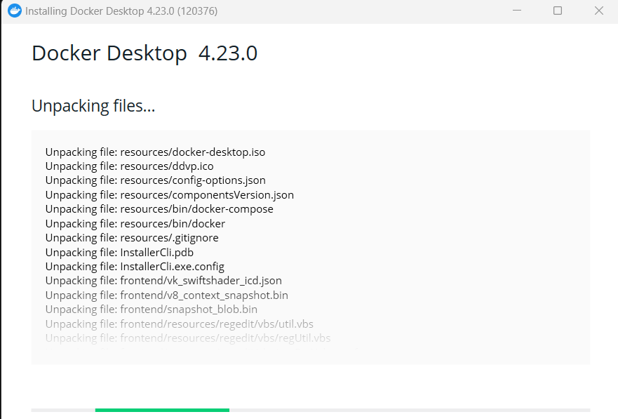Select the frontend/resources/regedit/vbs/regUtil.vbs log line
Image resolution: width=618 pixels, height=419 pixels.
(x=188, y=338)
